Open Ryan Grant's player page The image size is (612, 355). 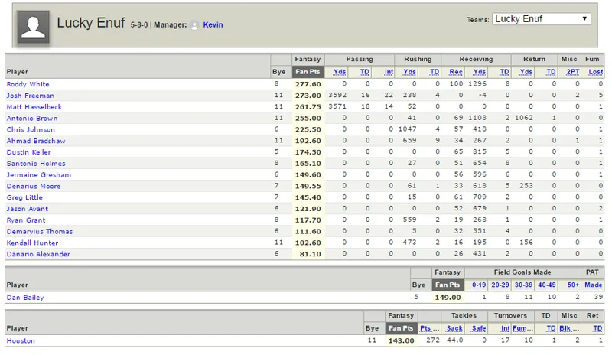point(26,220)
